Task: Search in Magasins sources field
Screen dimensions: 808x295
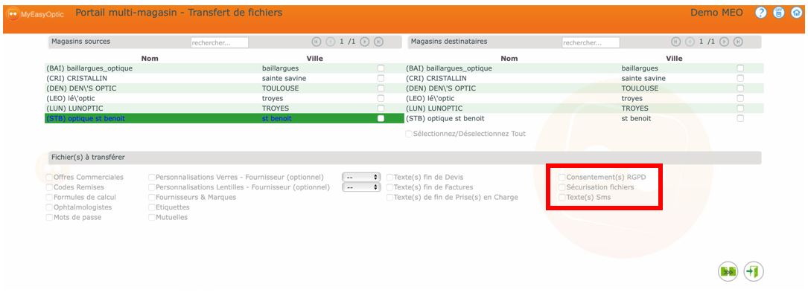Action: 220,42
